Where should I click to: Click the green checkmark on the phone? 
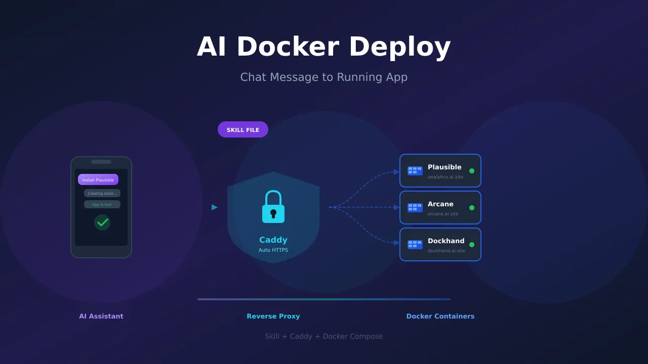tap(102, 222)
